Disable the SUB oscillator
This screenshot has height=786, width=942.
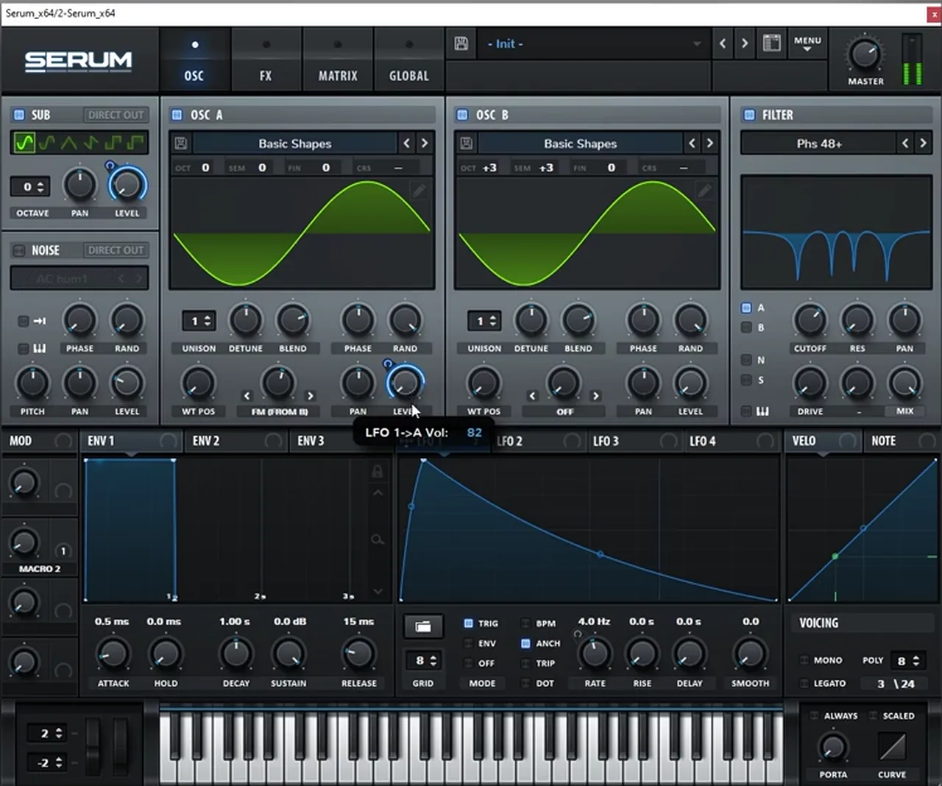18,115
